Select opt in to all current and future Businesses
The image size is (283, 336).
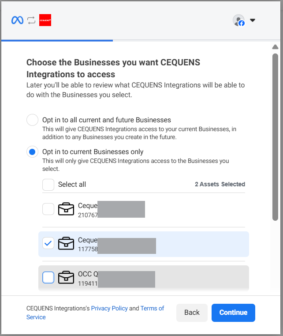tap(32, 120)
